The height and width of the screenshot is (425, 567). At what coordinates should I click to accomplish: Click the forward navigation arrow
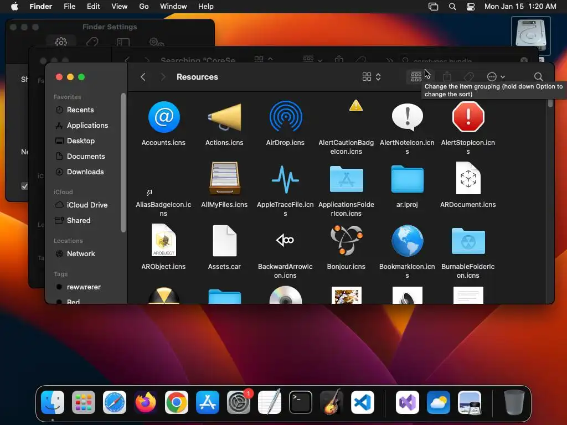pyautogui.click(x=163, y=77)
